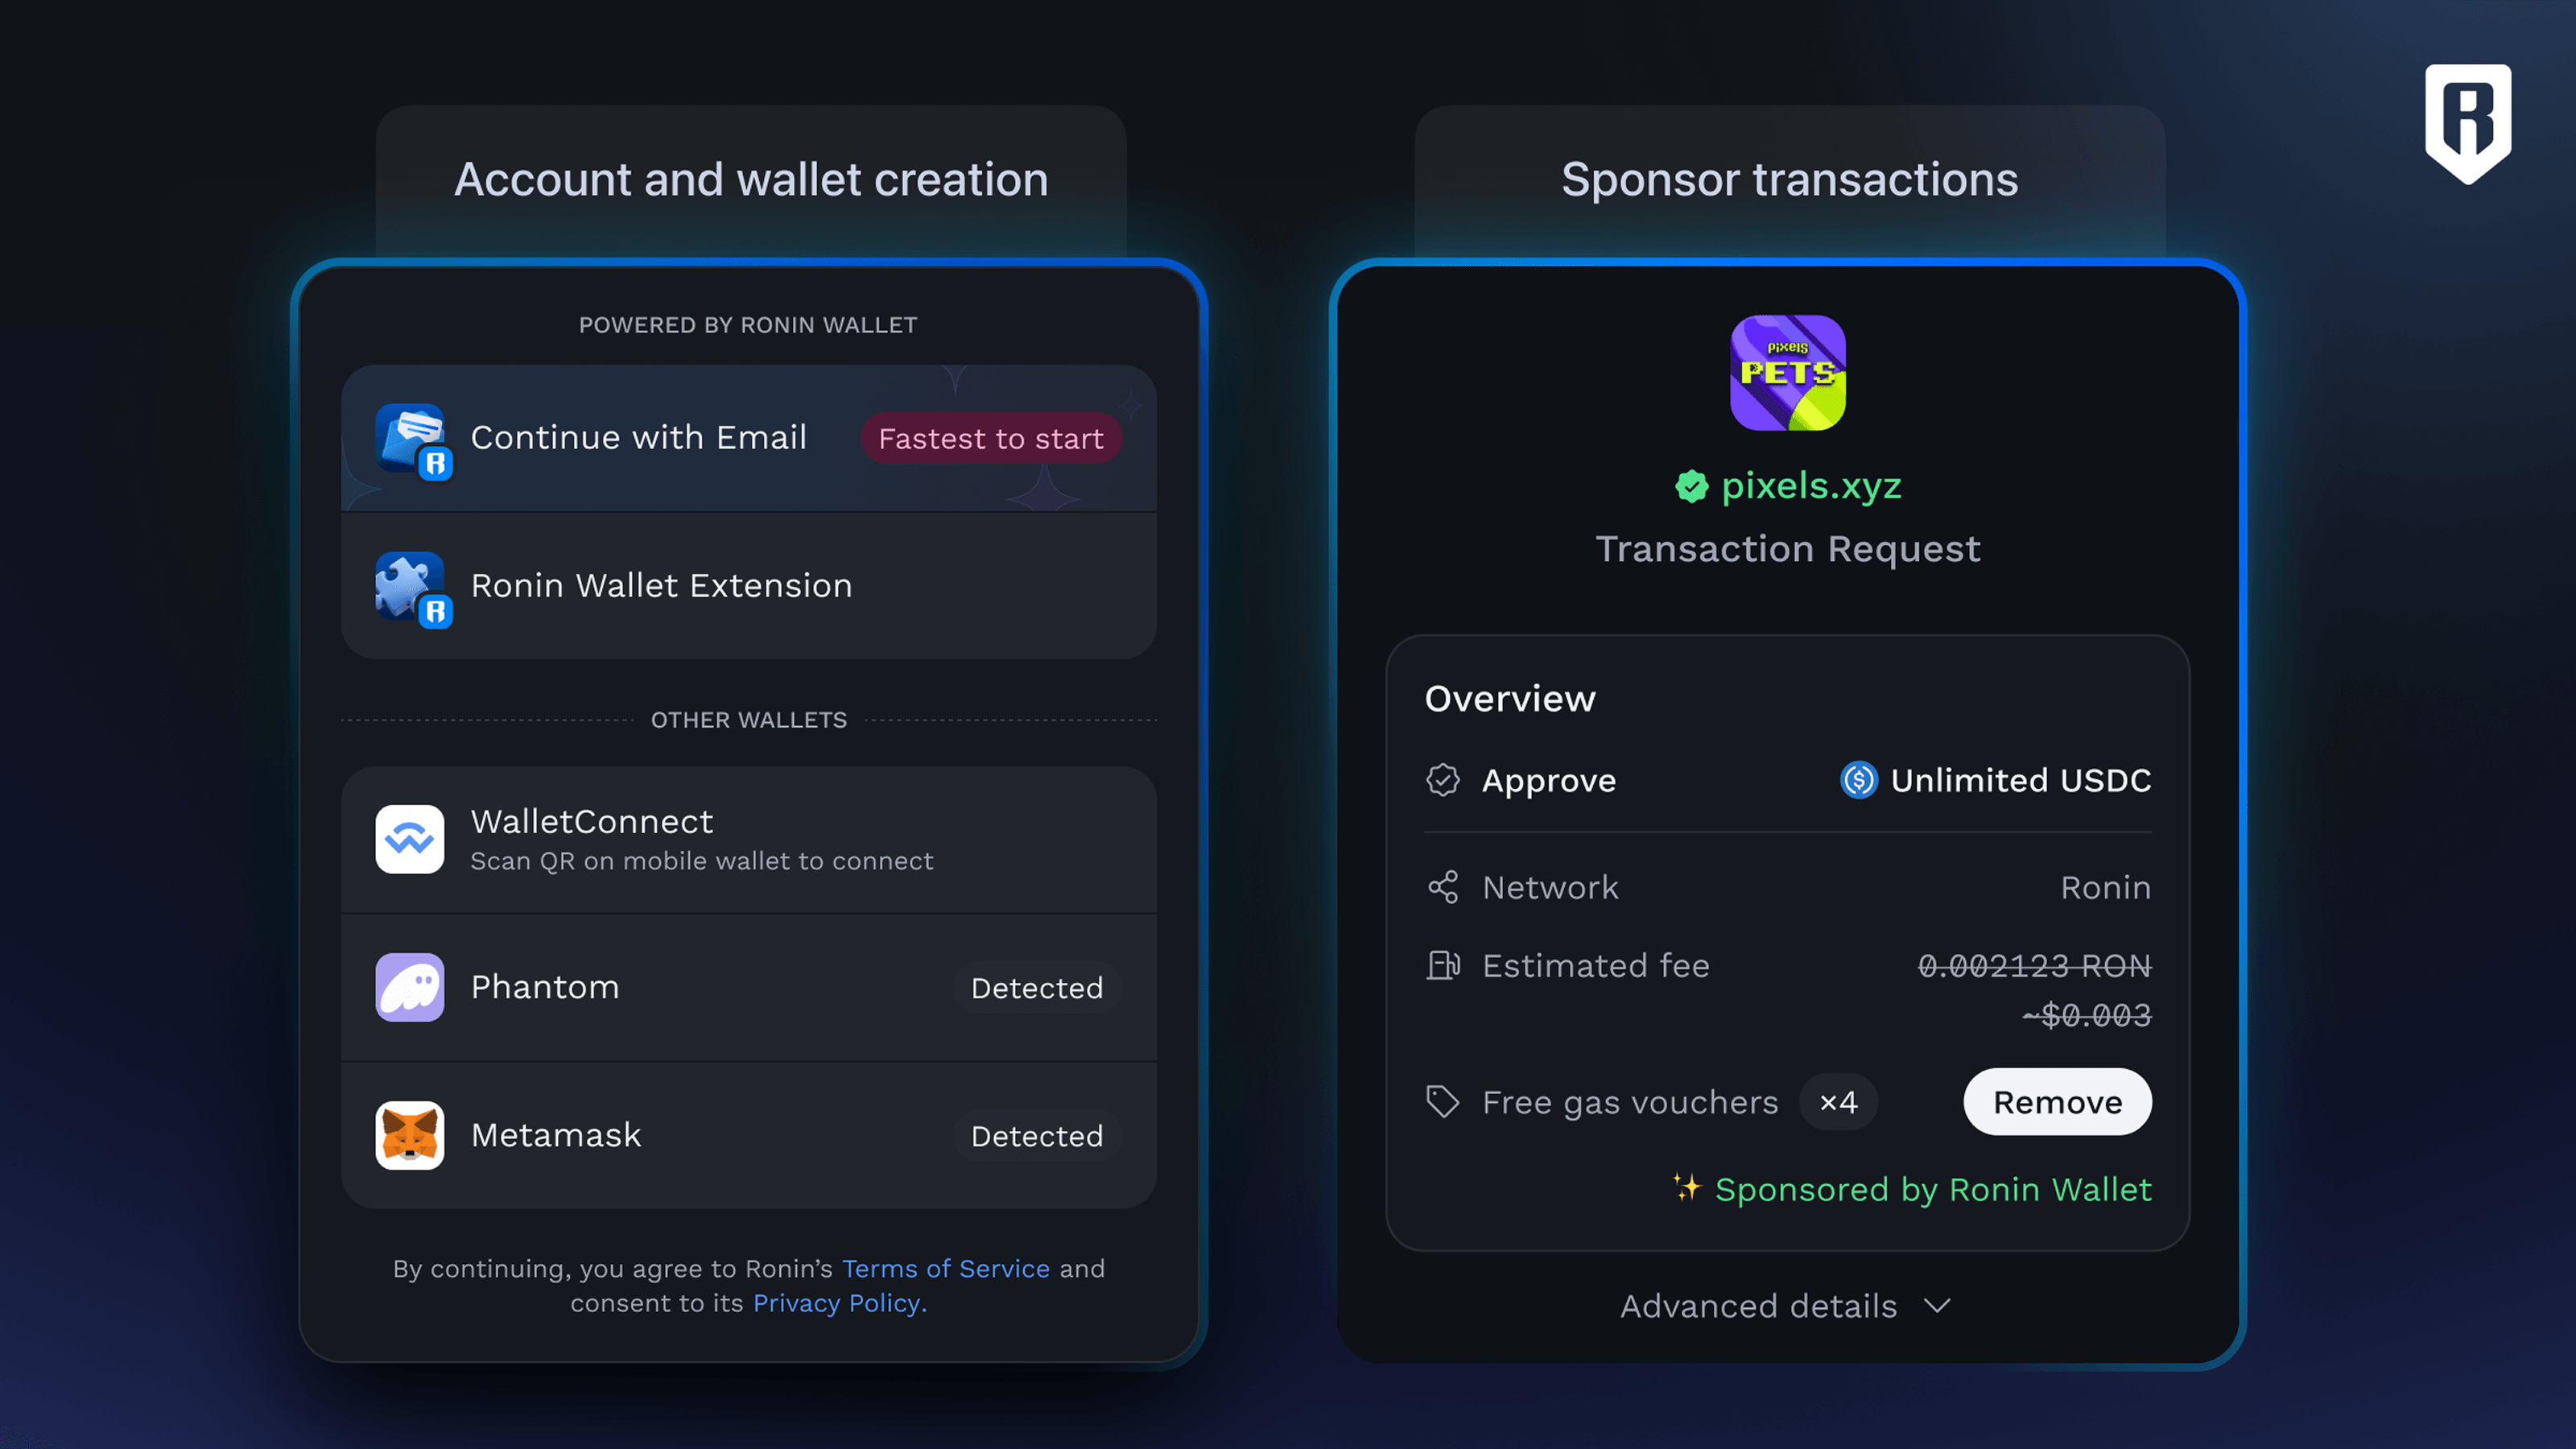The image size is (2576, 1449).
Task: Click the gas pump Estimated fee icon
Action: coord(1443,965)
